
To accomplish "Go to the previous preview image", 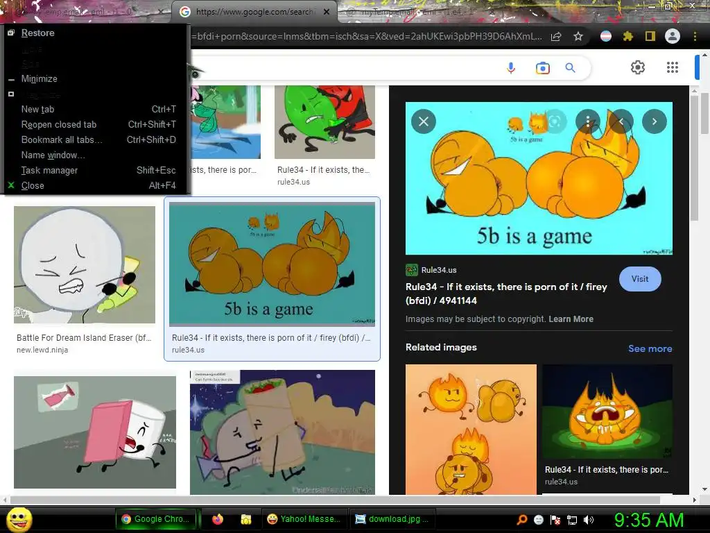I will coord(621,121).
